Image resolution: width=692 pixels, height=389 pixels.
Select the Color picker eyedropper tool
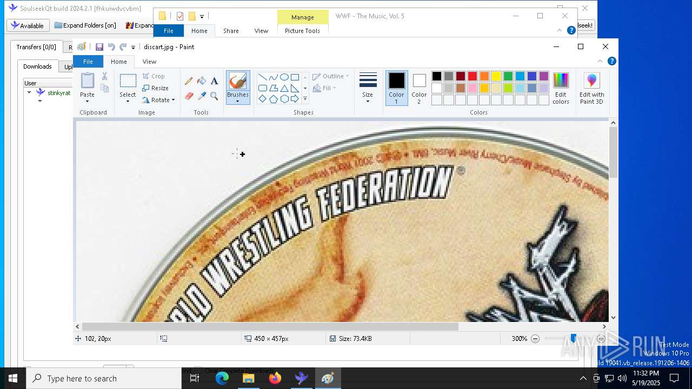(202, 96)
